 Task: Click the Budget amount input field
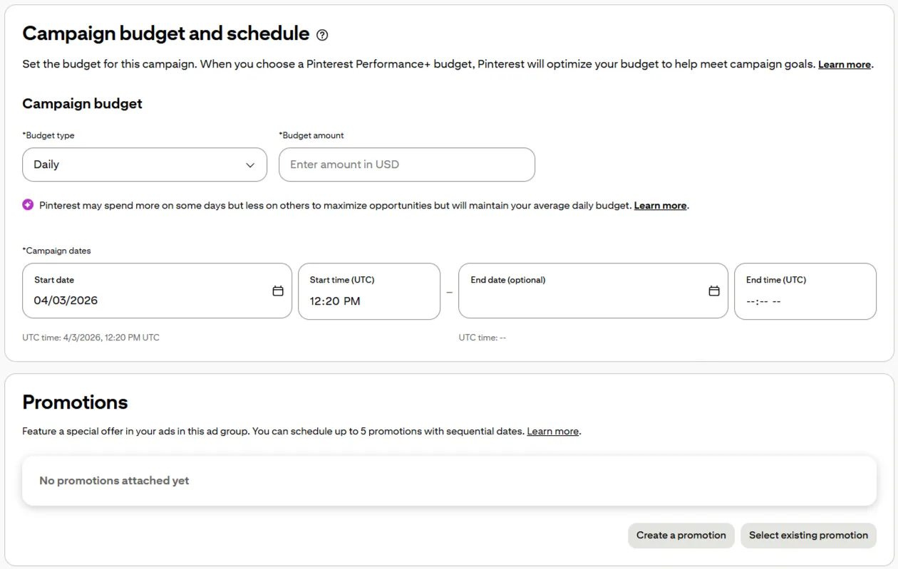click(x=406, y=165)
